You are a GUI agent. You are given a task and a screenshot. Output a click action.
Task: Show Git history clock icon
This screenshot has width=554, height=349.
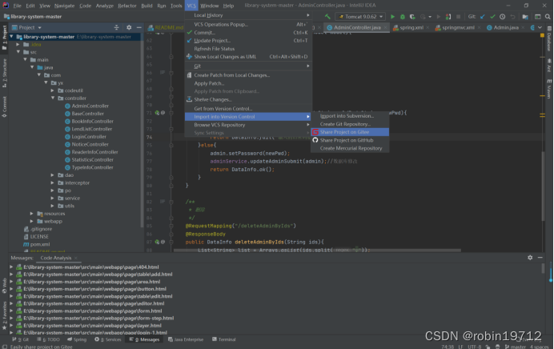[503, 17]
